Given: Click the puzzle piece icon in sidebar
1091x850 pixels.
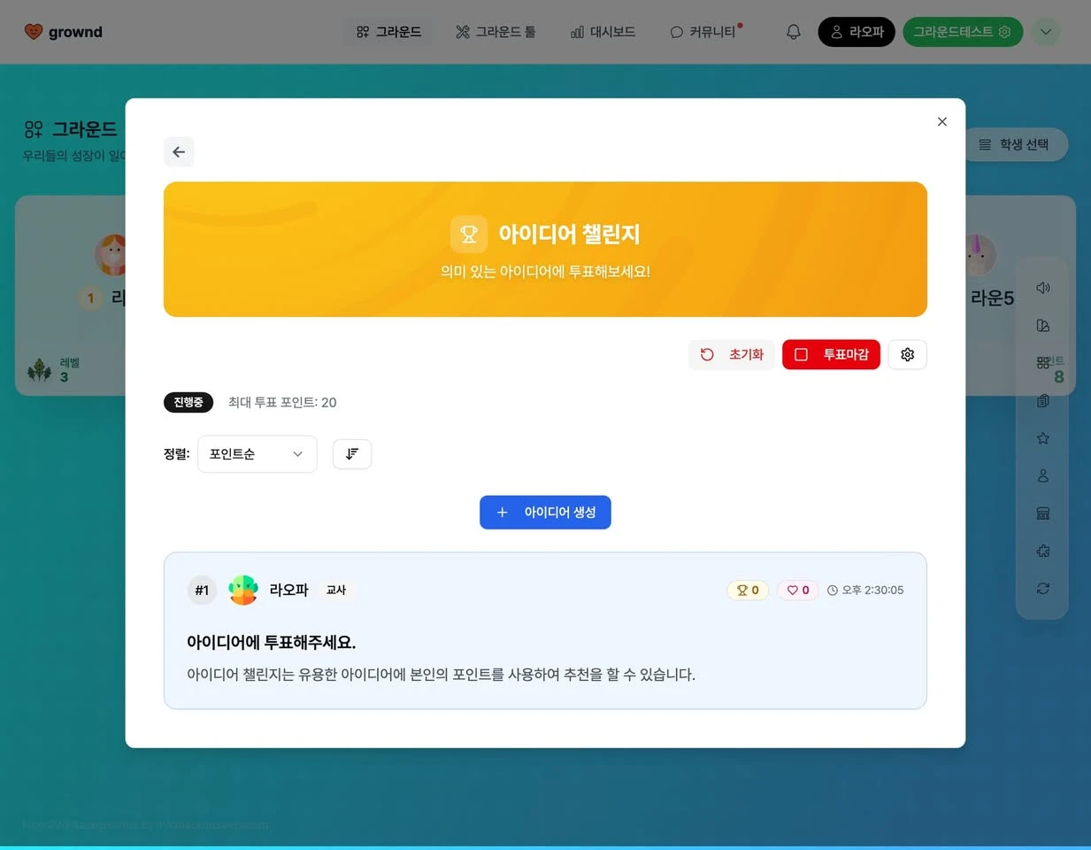Looking at the screenshot, I should pyautogui.click(x=1042, y=551).
